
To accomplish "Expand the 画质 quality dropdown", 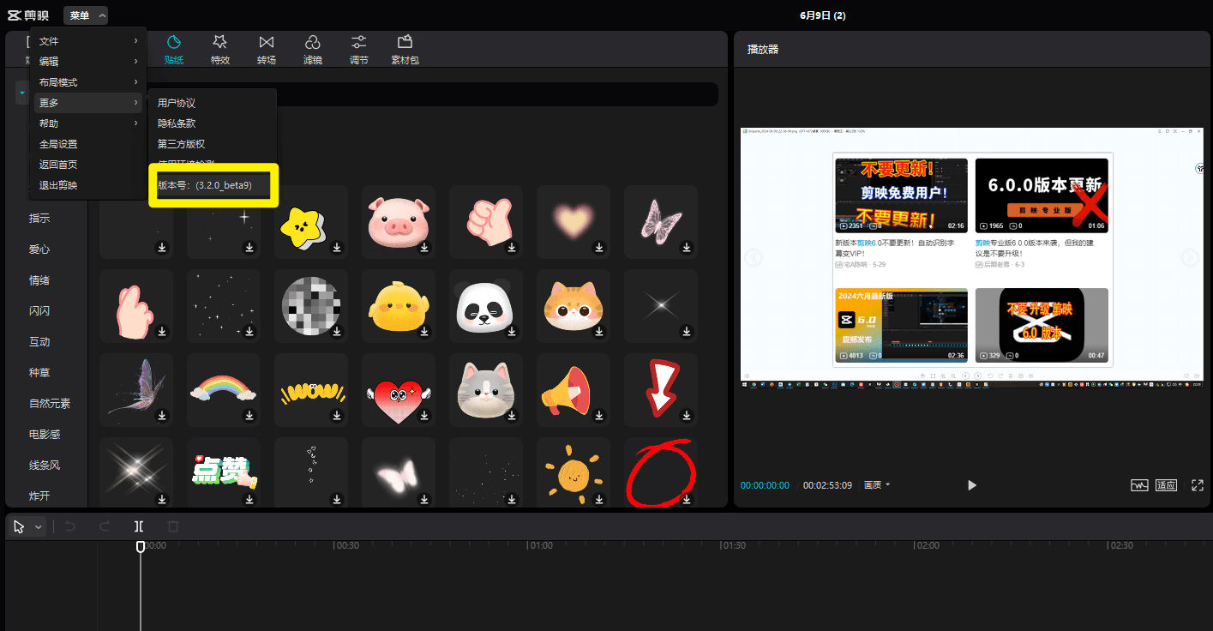I will coord(877,485).
